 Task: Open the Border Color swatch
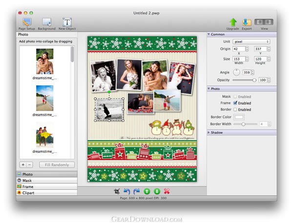click(x=239, y=117)
